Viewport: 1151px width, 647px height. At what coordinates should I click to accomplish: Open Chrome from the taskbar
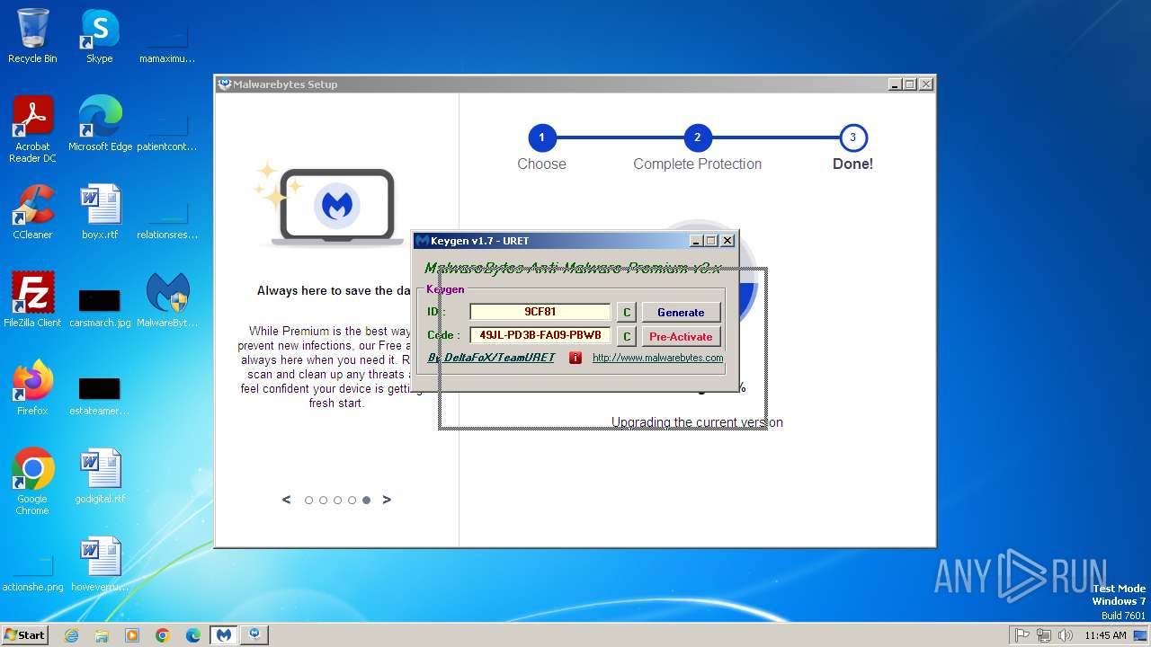(163, 635)
